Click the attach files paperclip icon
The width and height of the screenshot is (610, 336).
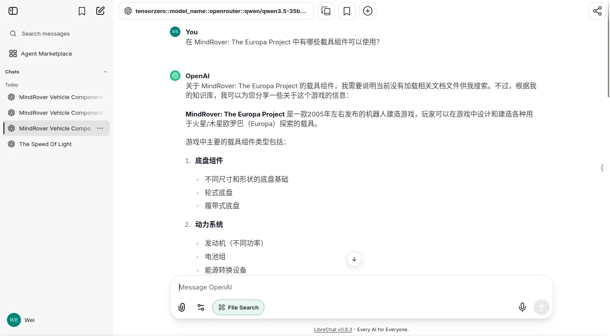point(182,307)
